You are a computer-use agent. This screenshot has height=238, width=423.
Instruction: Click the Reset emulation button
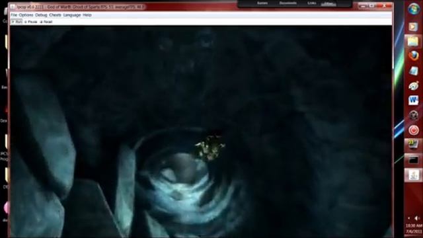pos(46,22)
